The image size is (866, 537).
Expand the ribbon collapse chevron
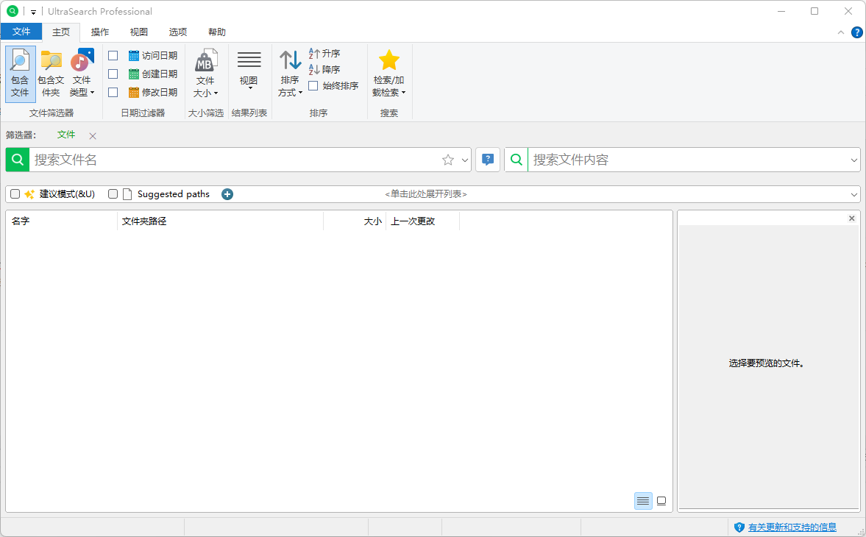point(840,32)
